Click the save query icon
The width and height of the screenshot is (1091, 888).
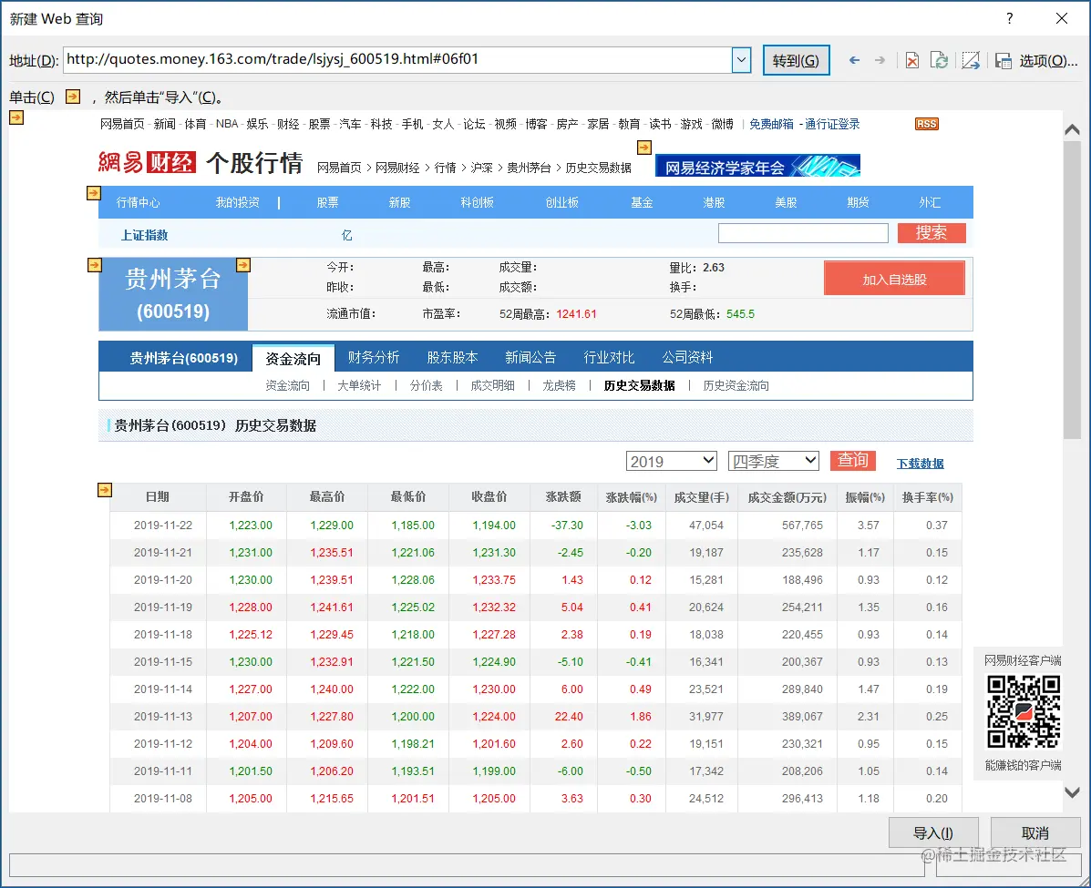coord(1004,60)
